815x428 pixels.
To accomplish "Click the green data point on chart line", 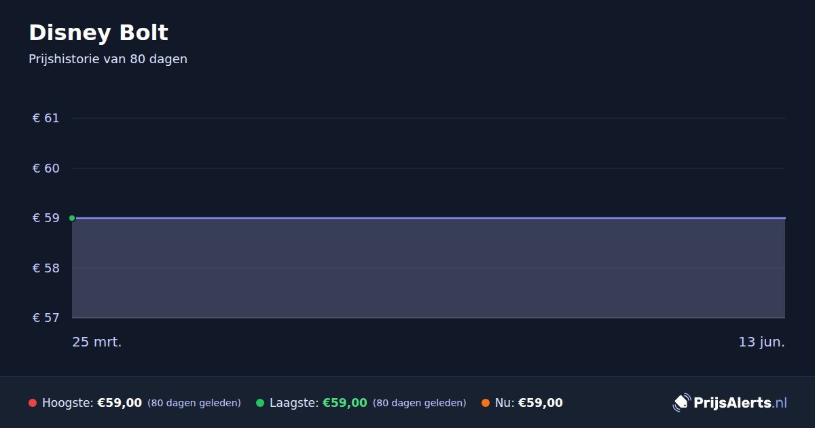I will click(72, 218).
